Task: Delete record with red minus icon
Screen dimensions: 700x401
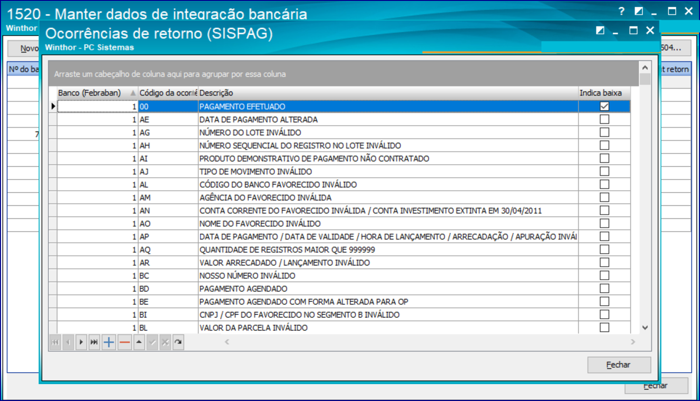Action: [x=125, y=342]
